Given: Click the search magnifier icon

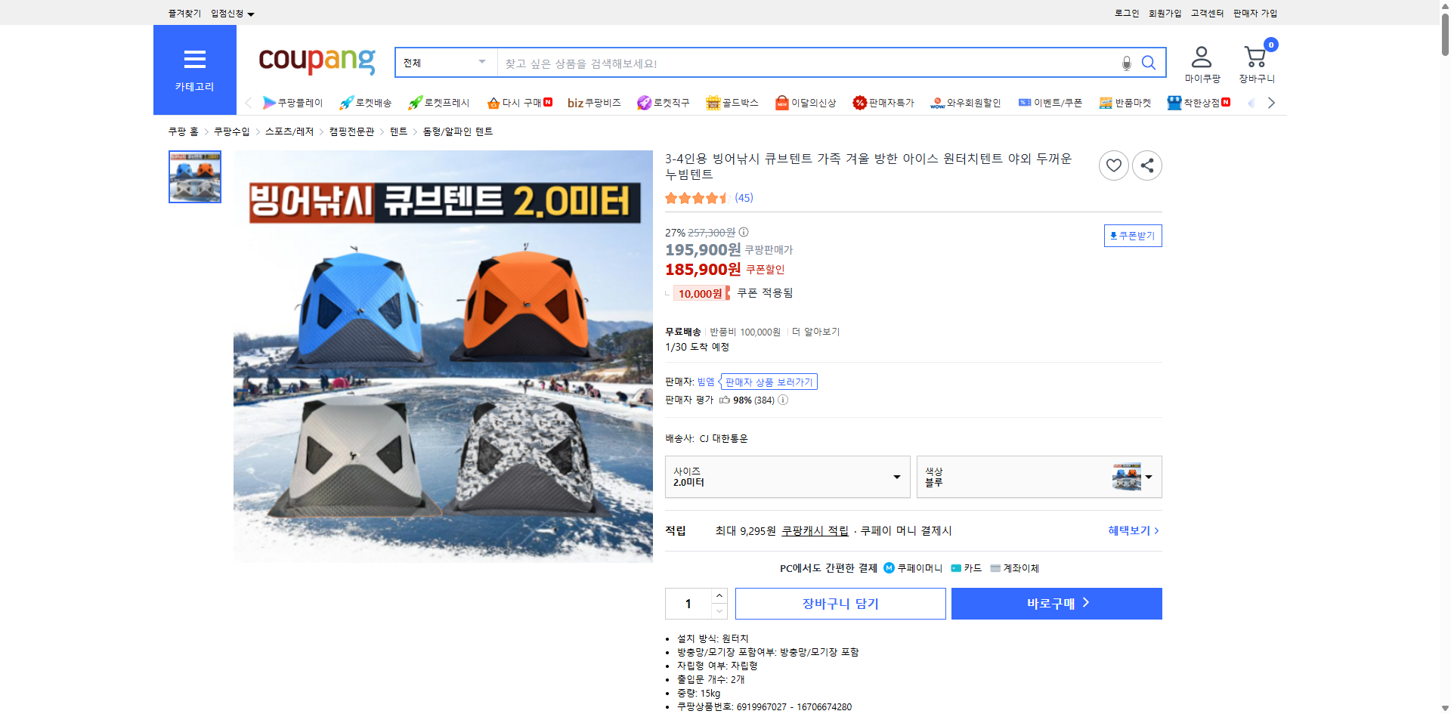Looking at the screenshot, I should click(1149, 63).
